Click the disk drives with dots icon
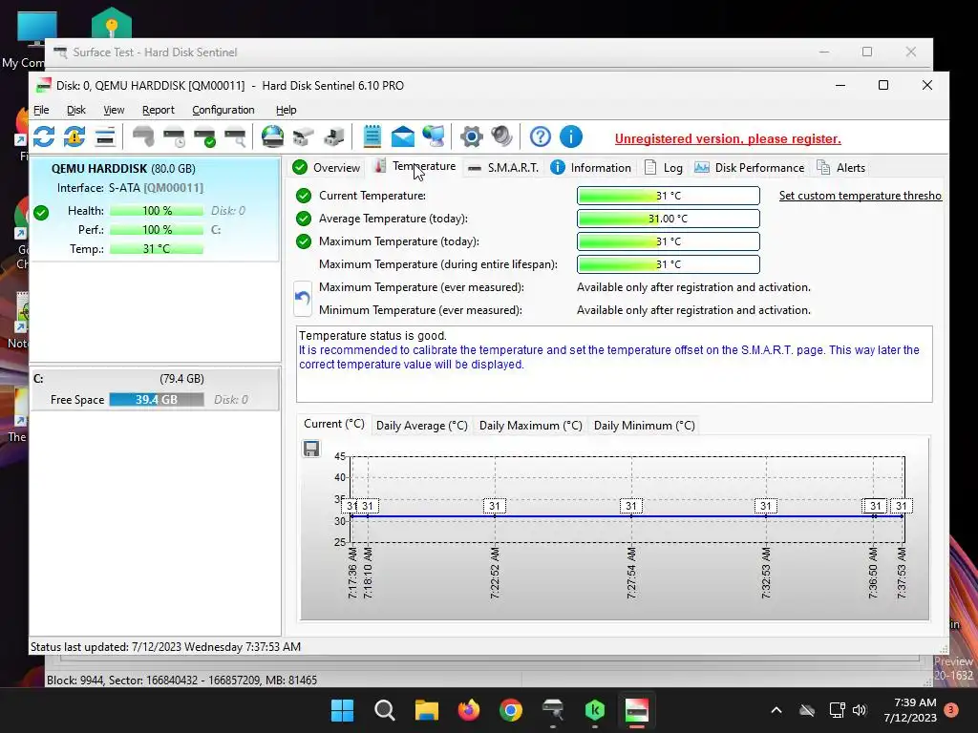Viewport: 978px width, 733px height. (303, 136)
